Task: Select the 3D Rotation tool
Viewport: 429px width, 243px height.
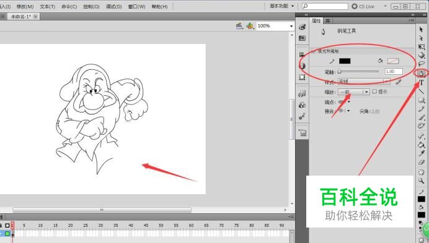Action: click(x=422, y=56)
